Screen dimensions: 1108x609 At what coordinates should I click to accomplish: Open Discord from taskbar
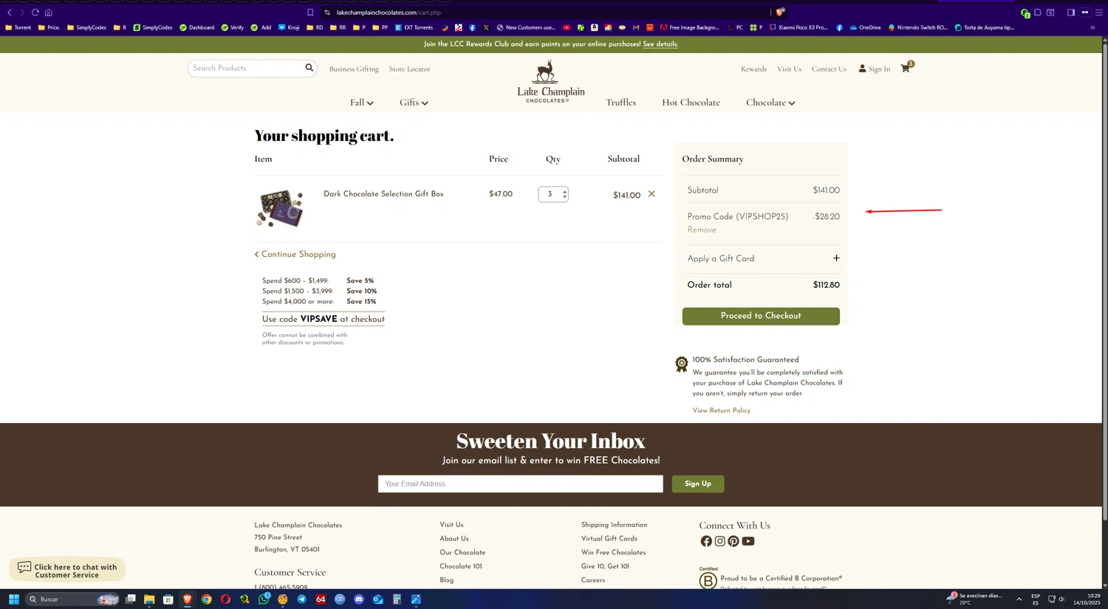point(359,599)
